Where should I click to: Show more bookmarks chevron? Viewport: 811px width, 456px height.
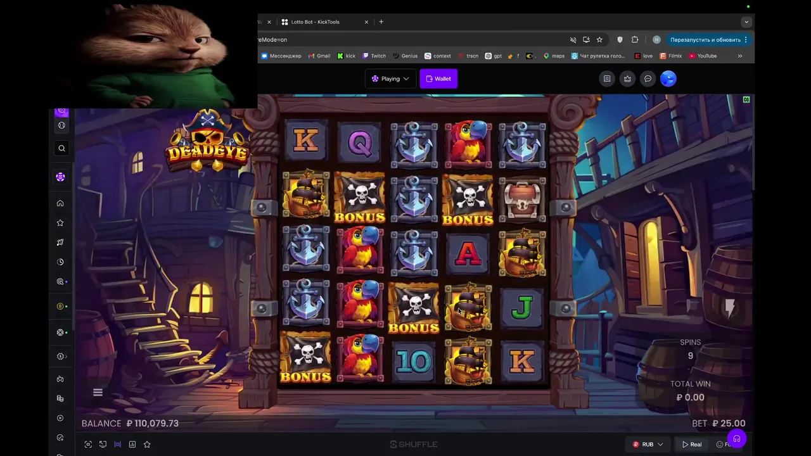(x=739, y=56)
